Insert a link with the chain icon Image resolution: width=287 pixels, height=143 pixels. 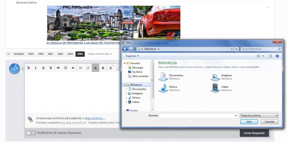pyautogui.click(x=58, y=68)
